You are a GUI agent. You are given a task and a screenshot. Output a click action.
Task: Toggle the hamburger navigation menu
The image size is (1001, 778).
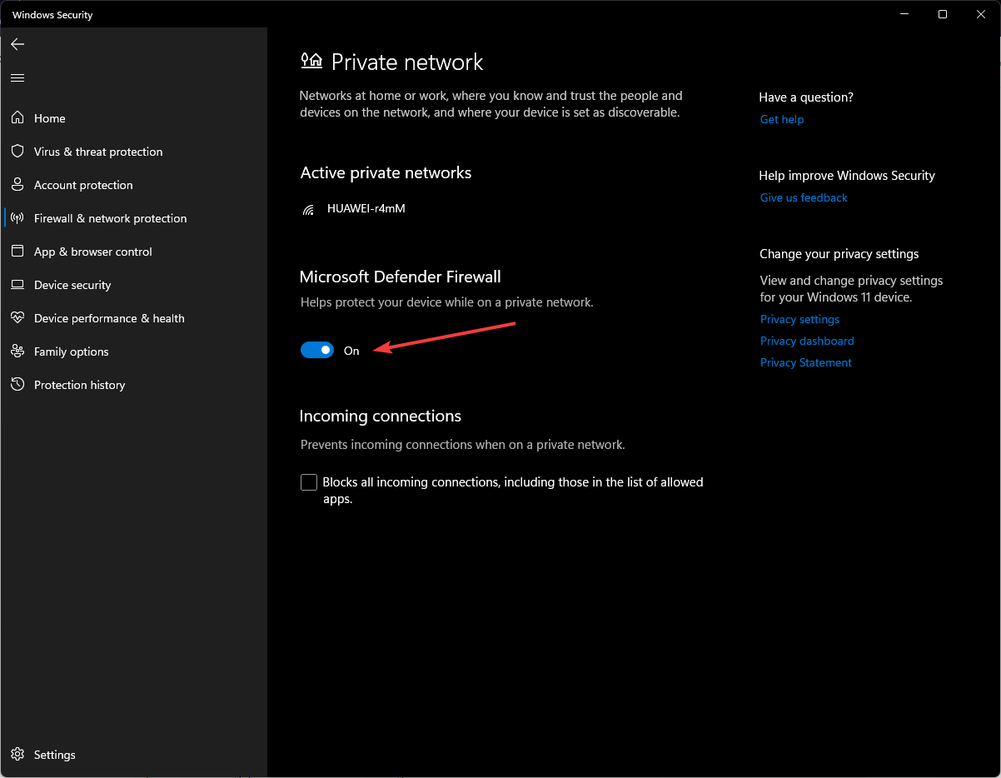click(17, 77)
